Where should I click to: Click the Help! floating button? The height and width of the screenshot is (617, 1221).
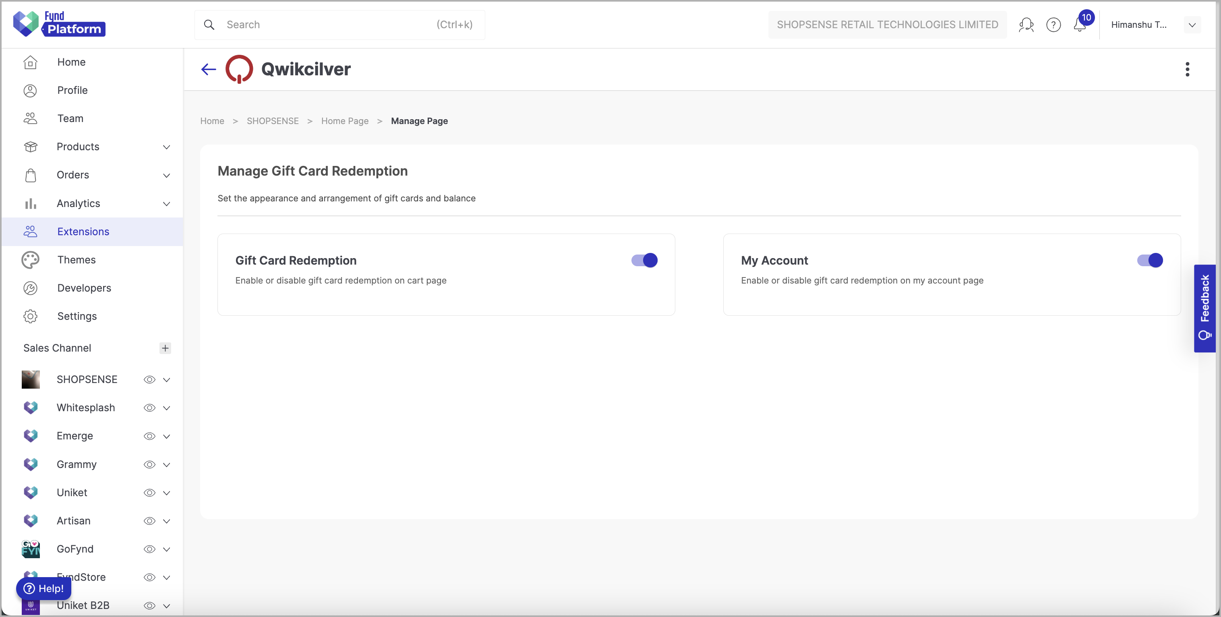tap(43, 588)
